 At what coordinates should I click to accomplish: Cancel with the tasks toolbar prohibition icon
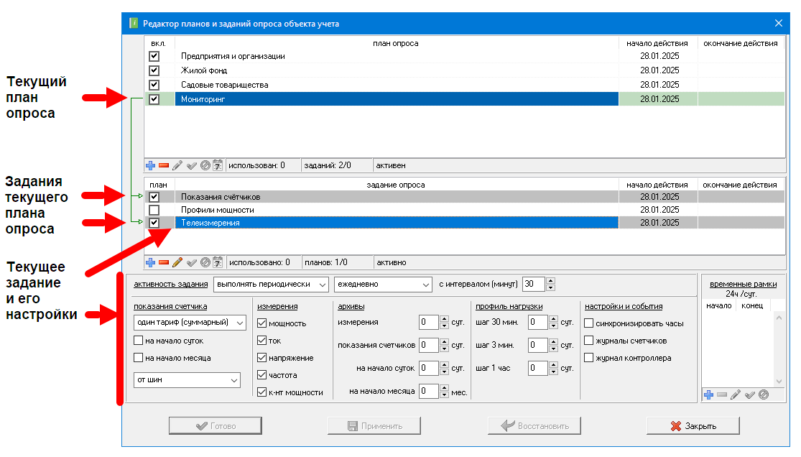(x=205, y=262)
